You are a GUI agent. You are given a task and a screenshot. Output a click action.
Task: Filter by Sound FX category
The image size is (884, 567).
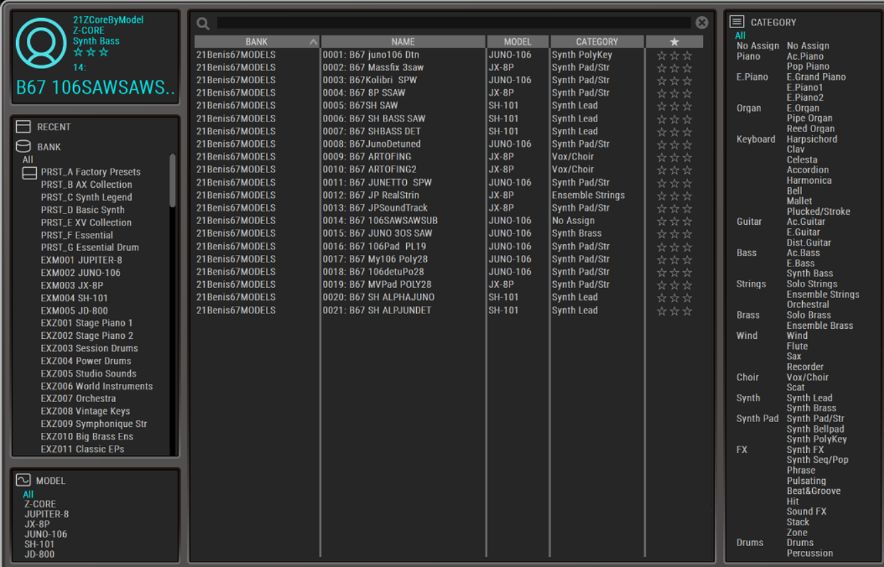pos(806,511)
